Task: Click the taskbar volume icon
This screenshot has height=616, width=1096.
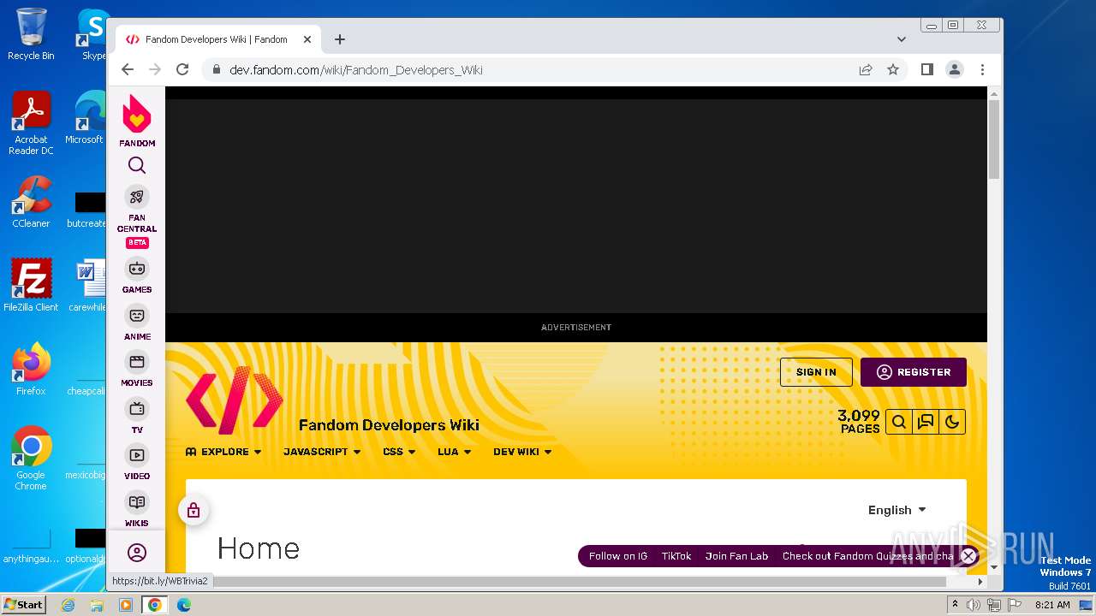Action: (973, 605)
